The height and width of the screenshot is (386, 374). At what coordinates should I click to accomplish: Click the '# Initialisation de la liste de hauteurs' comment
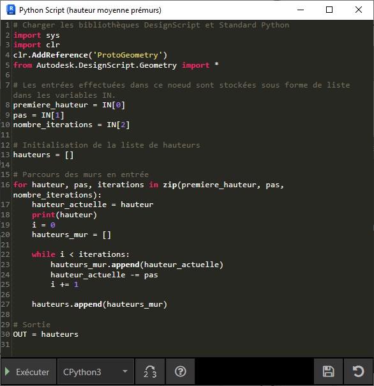pos(107,145)
